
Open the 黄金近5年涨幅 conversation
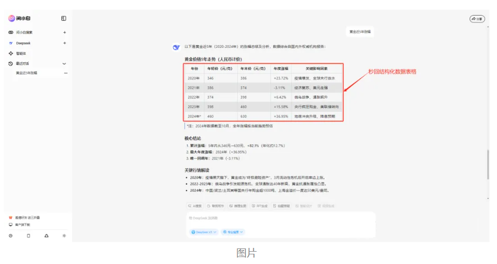[27, 73]
